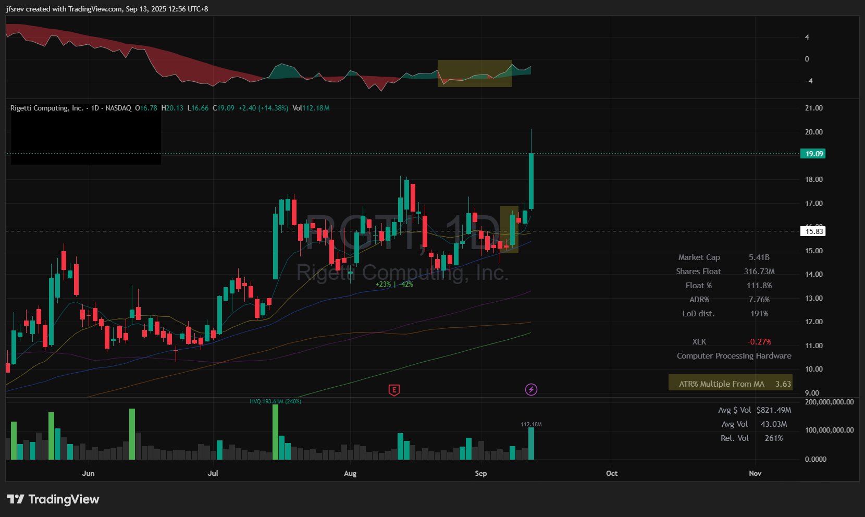Click the 21.00 price axis label
Image resolution: width=865 pixels, height=517 pixels.
pos(814,108)
